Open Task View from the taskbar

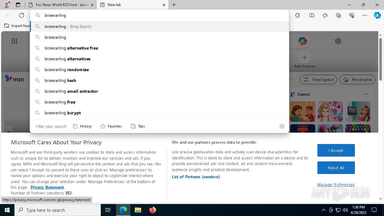point(108,210)
